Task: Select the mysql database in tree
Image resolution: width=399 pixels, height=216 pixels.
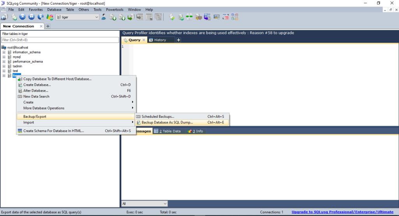Action: (x=16, y=57)
